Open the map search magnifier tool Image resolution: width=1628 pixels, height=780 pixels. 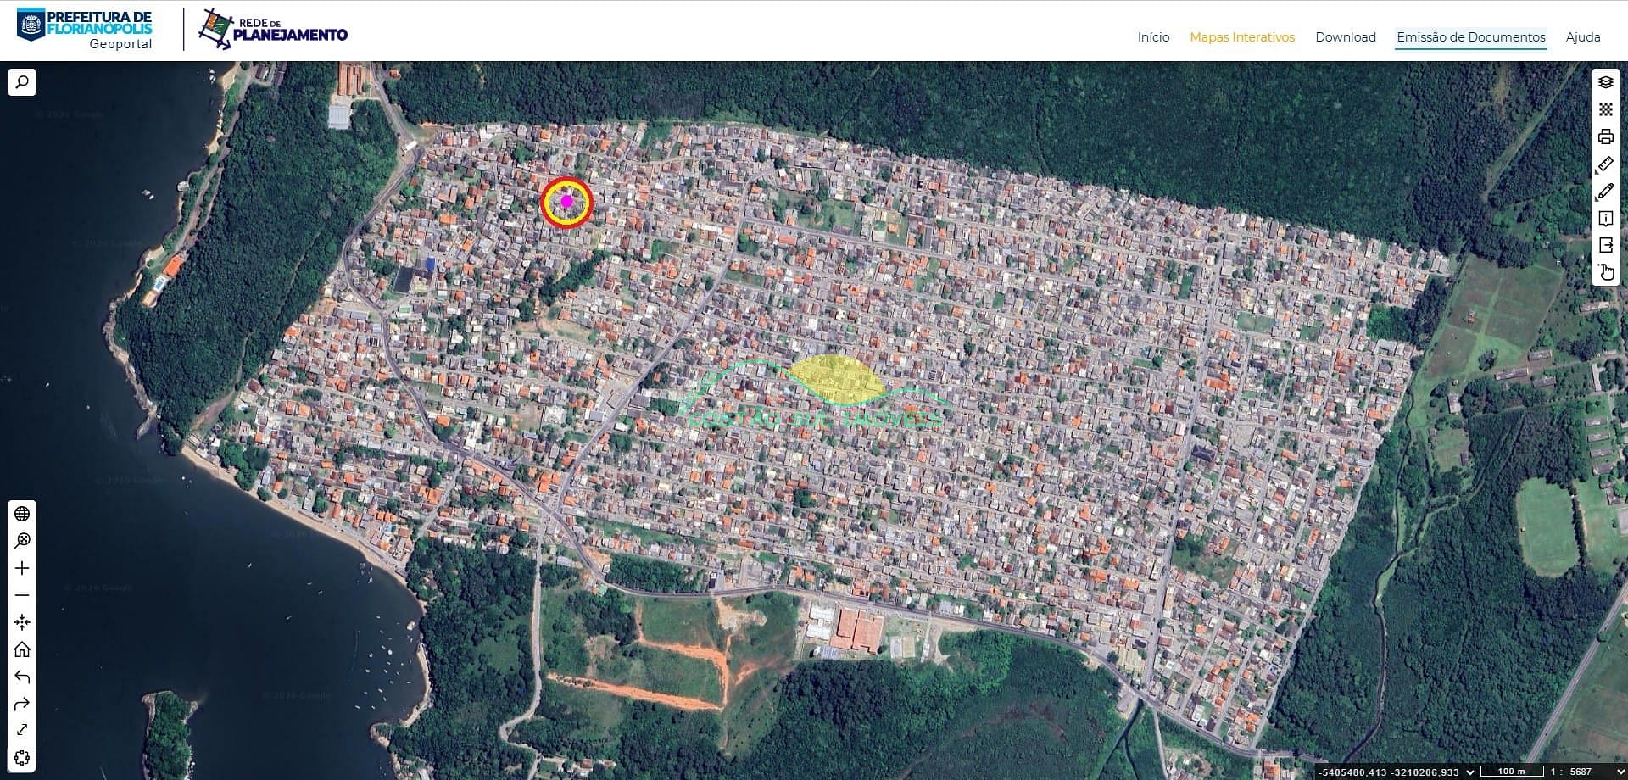tap(22, 82)
